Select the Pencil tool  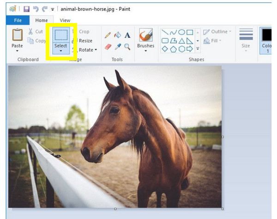pos(108,35)
